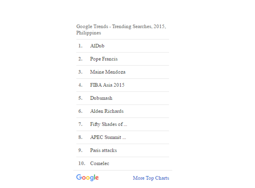Image resolution: width=255 pixels, height=188 pixels.
Task: Open the Pope Francis entry
Action: tap(104, 59)
